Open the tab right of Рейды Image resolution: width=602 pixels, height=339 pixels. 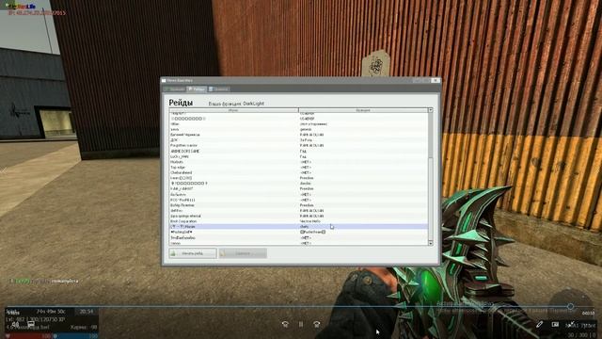coord(219,89)
